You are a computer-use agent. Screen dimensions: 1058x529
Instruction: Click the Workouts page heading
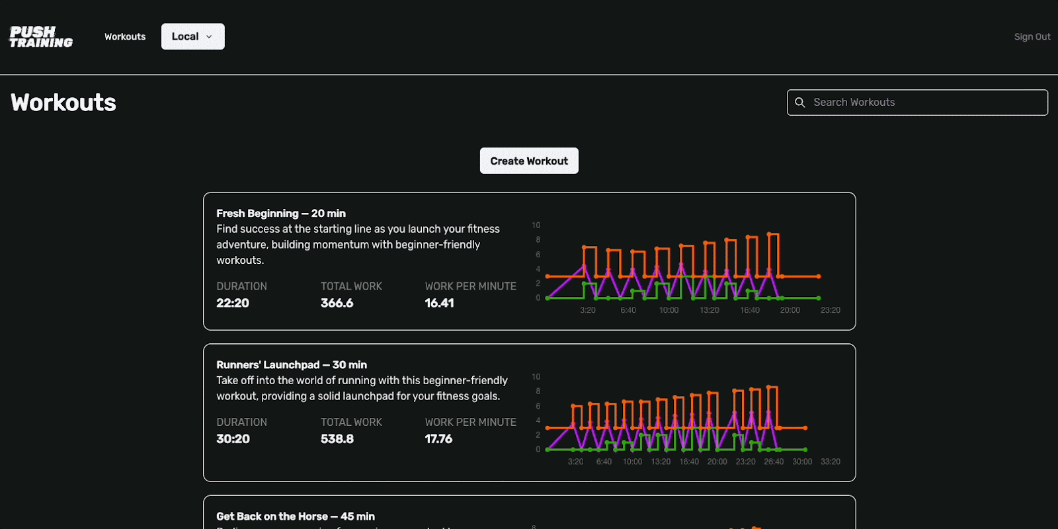pyautogui.click(x=63, y=102)
